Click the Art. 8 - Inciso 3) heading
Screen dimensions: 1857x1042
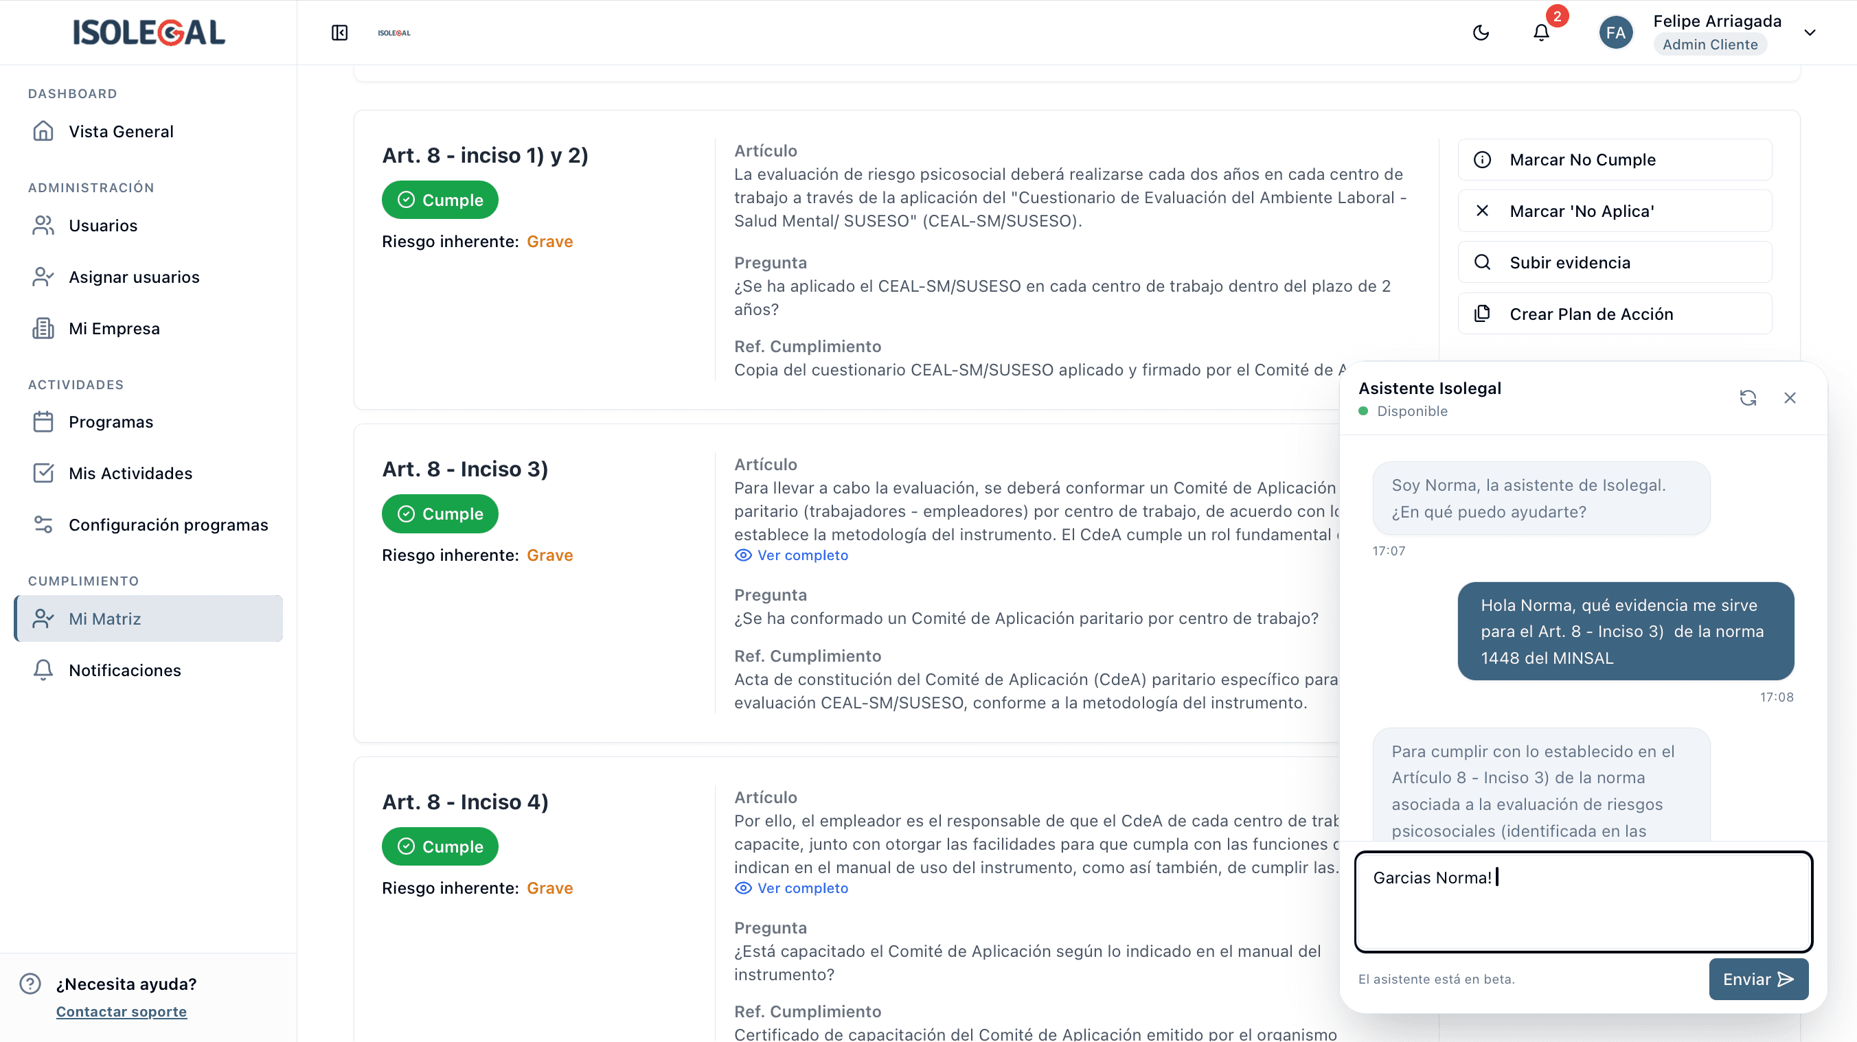pos(465,469)
